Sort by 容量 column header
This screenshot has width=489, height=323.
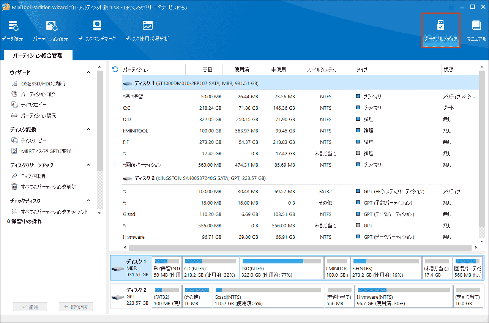pos(204,69)
